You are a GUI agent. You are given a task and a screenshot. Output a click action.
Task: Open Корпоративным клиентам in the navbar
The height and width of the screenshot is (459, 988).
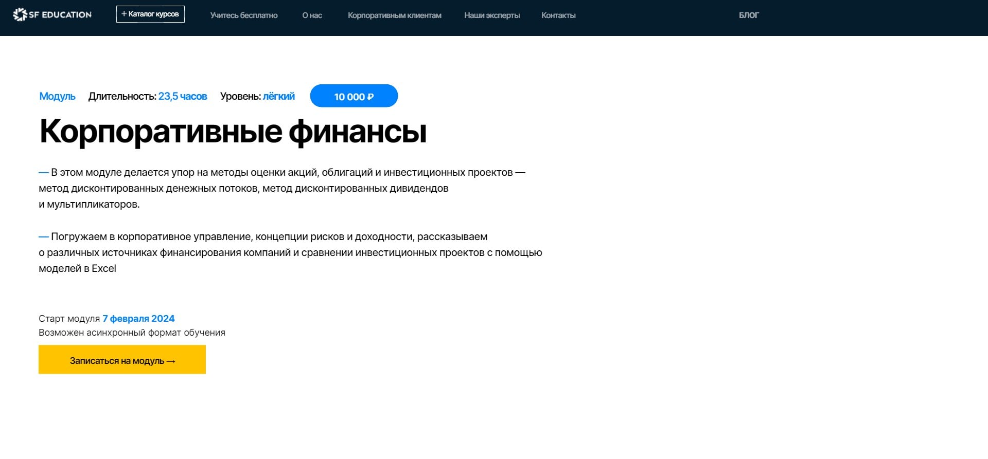coord(394,15)
